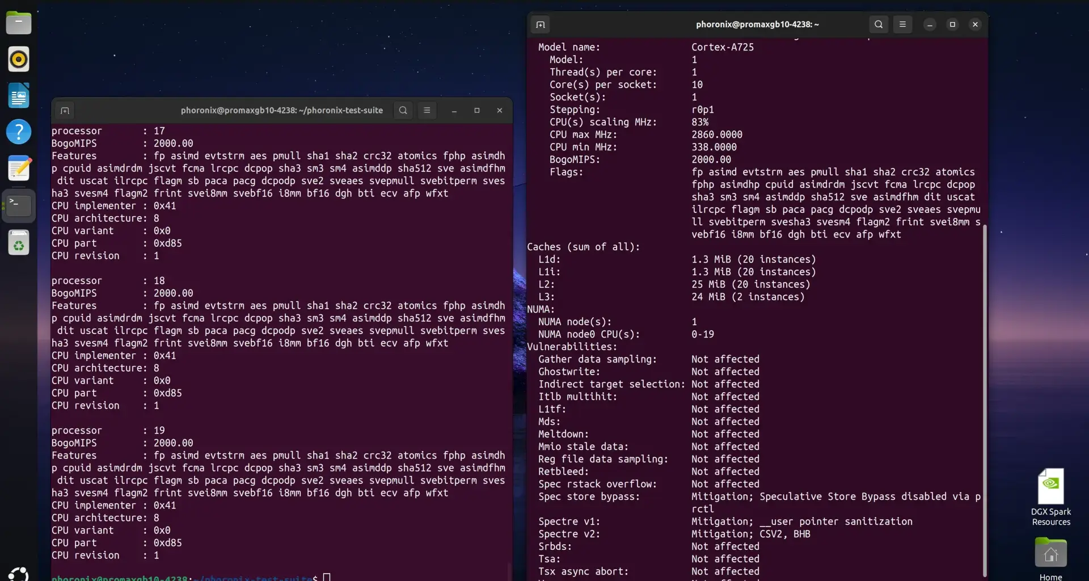
Task: Launch the Text Editor from the dock
Action: click(19, 168)
